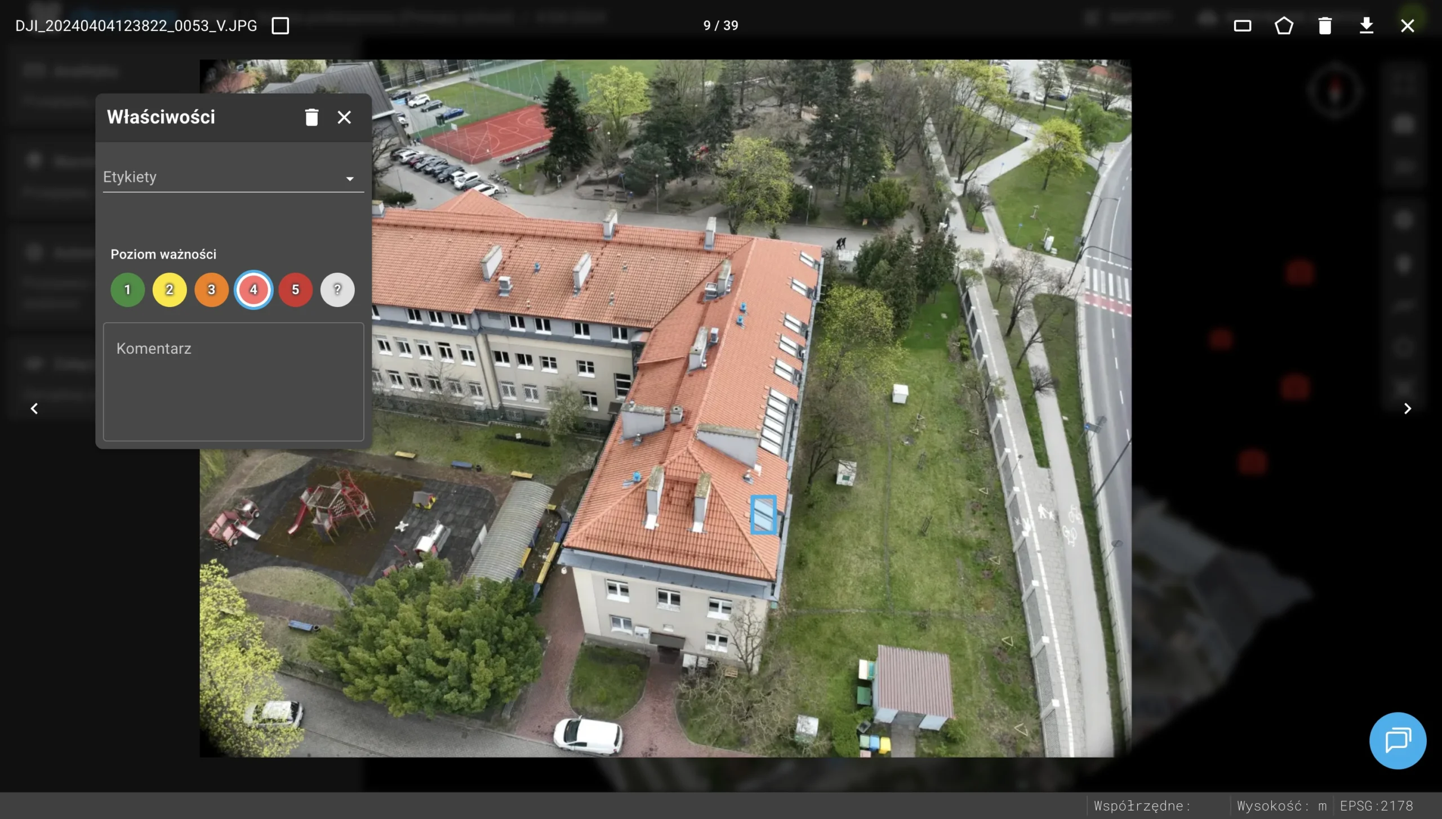Viewport: 1442px width, 819px height.
Task: Choose the unknown importance level
Action: pos(337,290)
